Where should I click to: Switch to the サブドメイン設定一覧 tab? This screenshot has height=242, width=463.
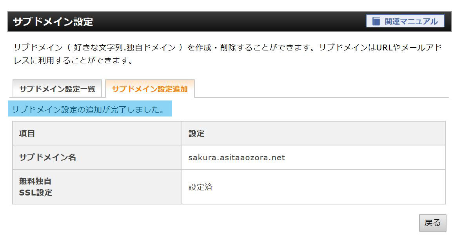tap(57, 89)
